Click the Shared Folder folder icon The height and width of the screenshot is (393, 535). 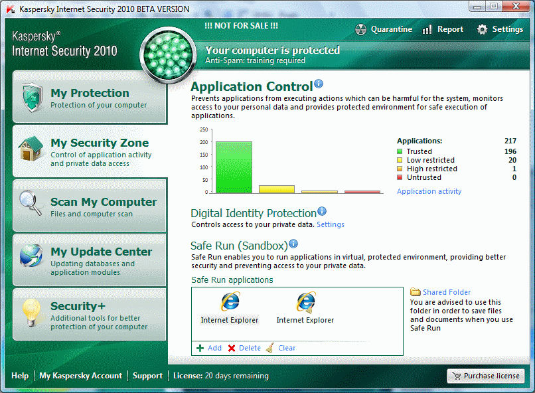[416, 291]
